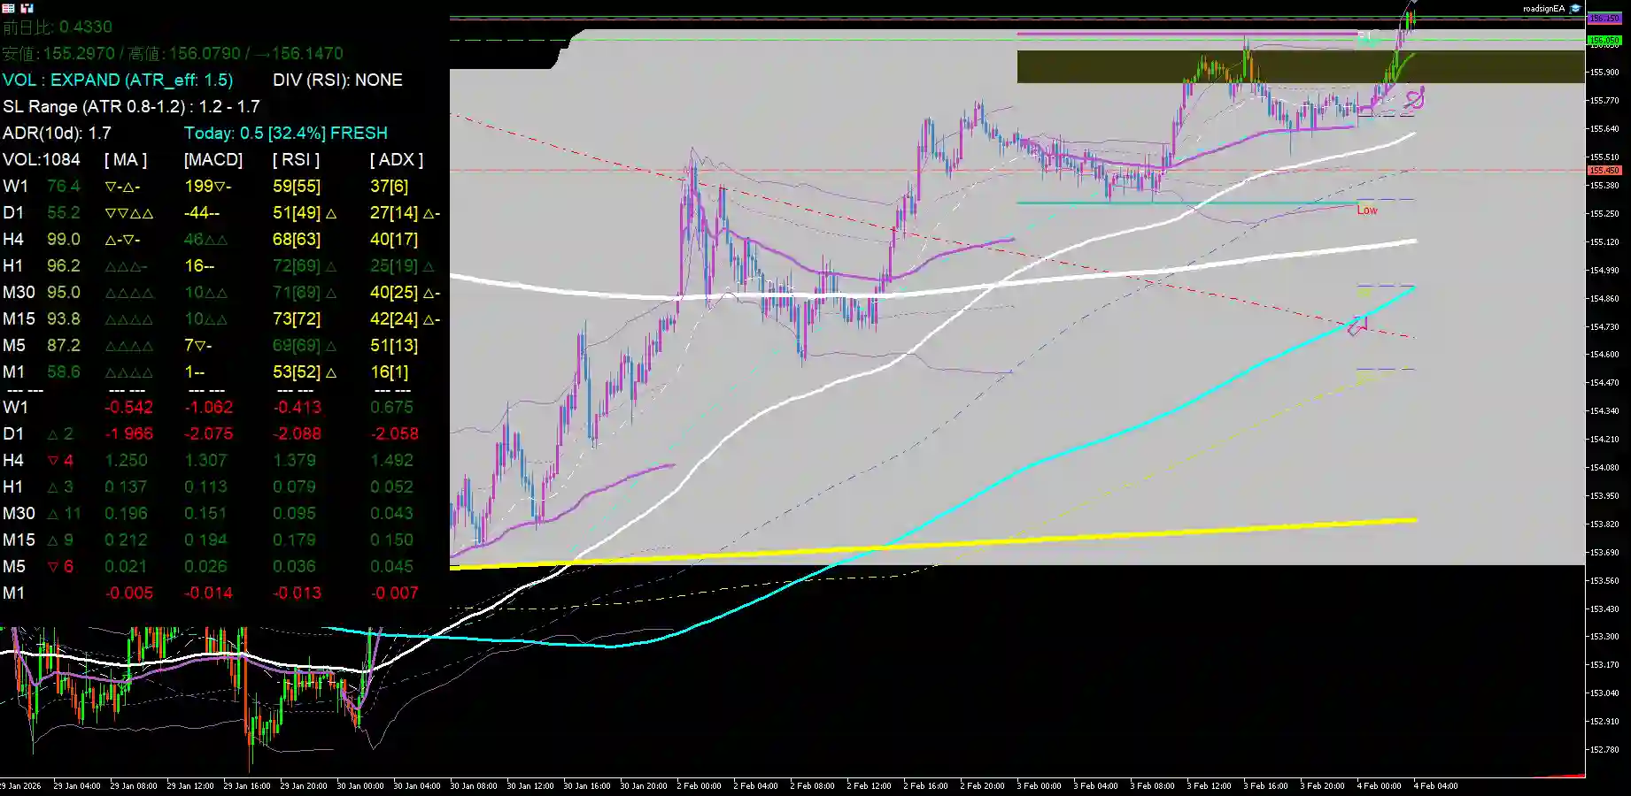This screenshot has height=796, width=1631.
Task: Select the H1 timeframe row label
Action: pos(14,266)
